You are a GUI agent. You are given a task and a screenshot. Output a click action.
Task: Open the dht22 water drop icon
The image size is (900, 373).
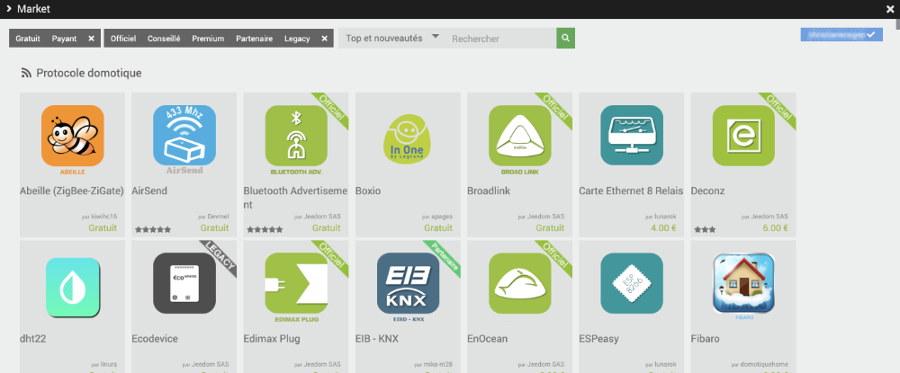point(72,287)
